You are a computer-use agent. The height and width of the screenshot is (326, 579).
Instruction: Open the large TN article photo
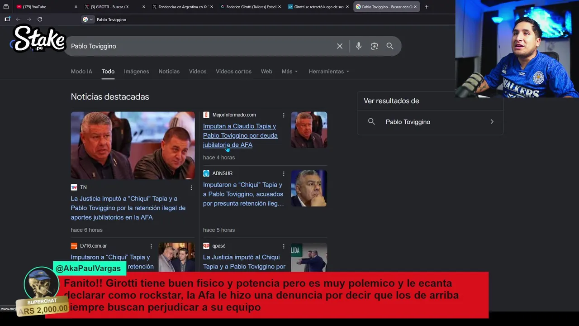(133, 145)
